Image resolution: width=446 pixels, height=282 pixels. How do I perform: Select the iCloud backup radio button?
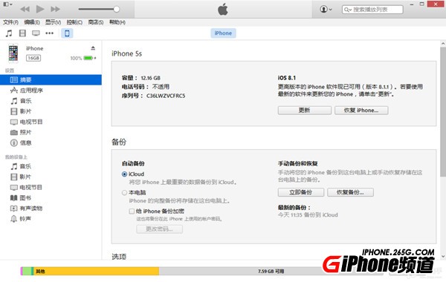(124, 174)
